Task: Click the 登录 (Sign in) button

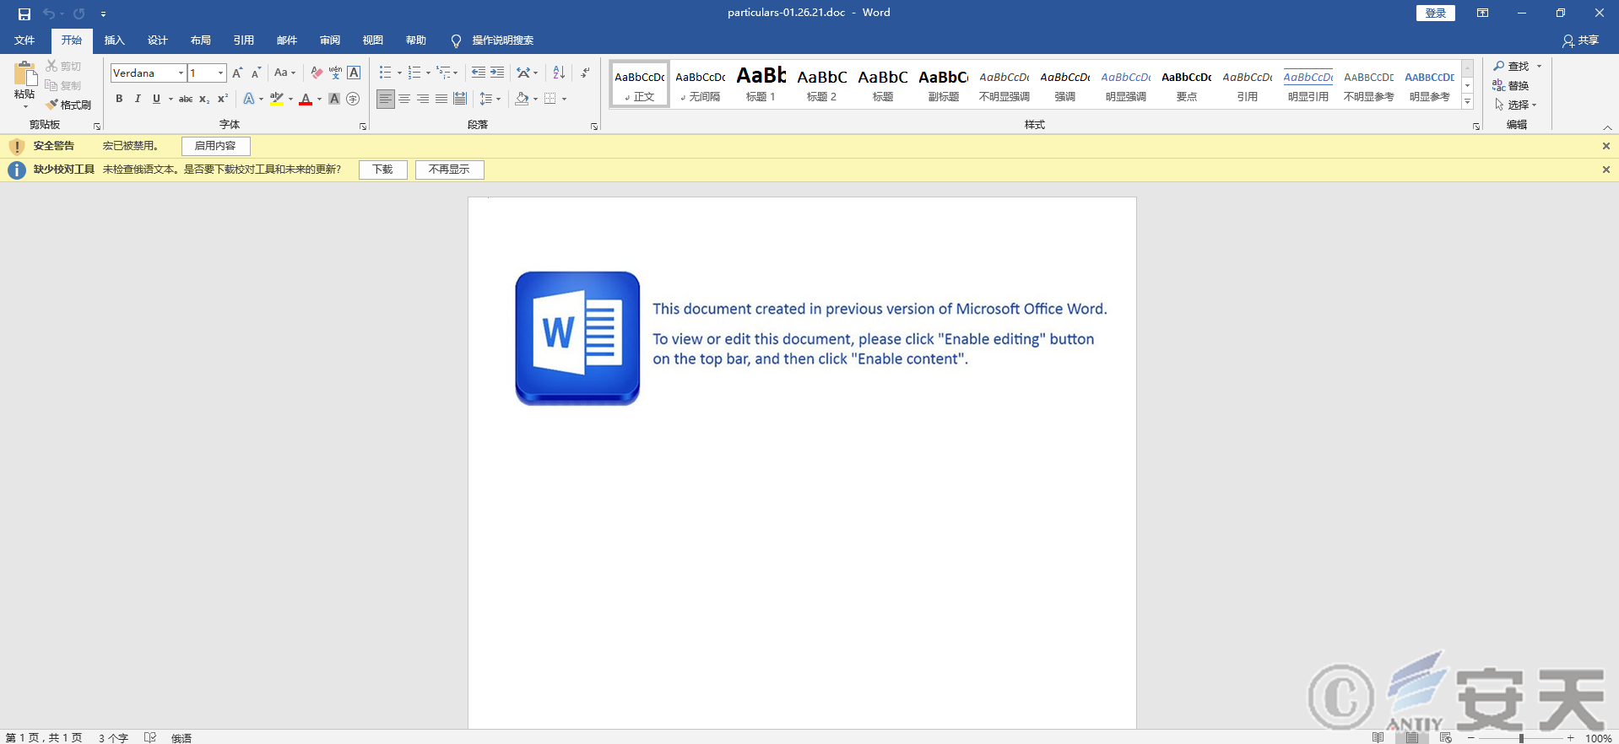Action: click(1435, 13)
